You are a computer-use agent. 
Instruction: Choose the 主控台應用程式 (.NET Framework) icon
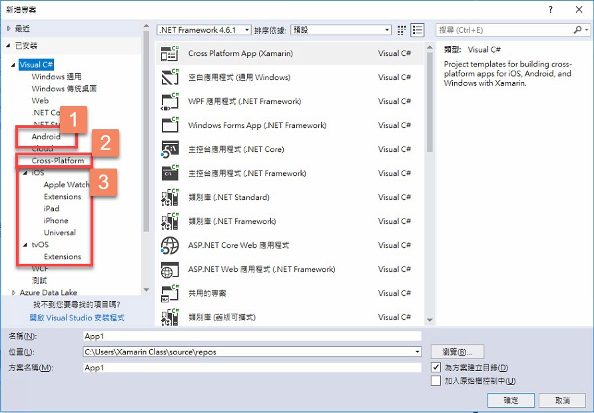click(170, 174)
